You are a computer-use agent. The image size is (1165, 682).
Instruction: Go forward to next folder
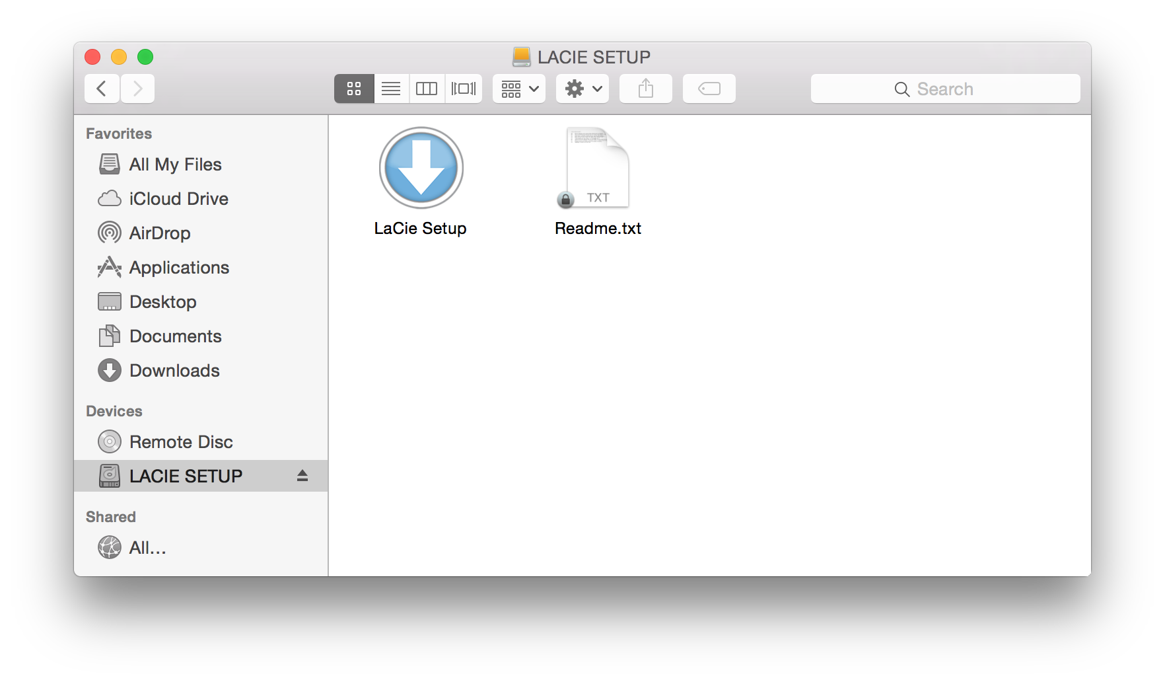pos(137,89)
